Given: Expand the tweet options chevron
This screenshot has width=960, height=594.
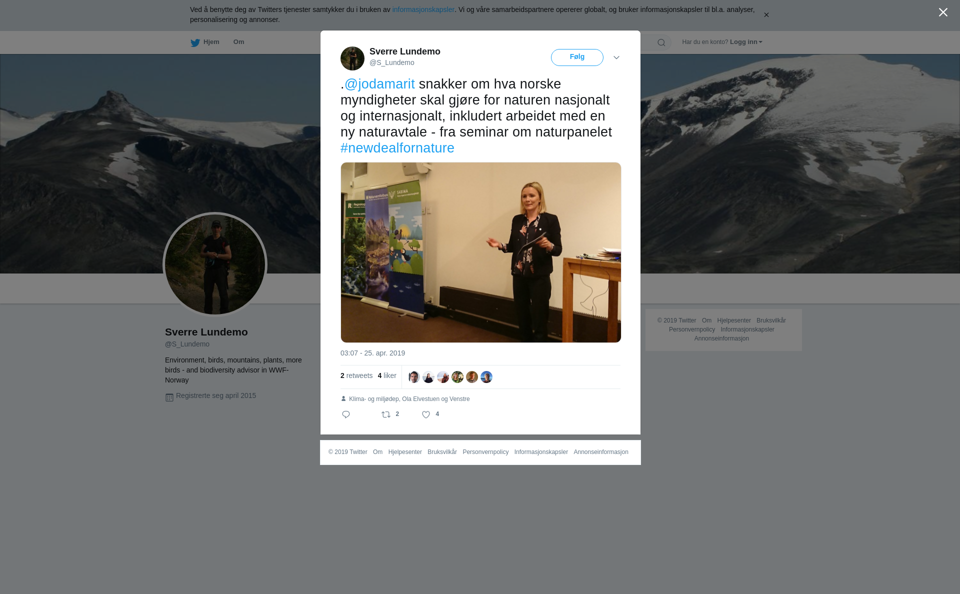Looking at the screenshot, I should pyautogui.click(x=616, y=57).
